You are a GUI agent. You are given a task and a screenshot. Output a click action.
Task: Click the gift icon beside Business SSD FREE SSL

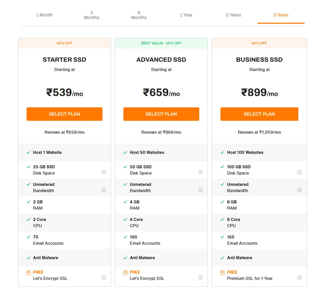pyautogui.click(x=222, y=272)
